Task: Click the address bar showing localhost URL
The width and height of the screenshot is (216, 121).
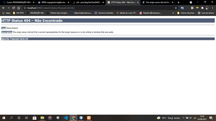Action: [x=99, y=8]
